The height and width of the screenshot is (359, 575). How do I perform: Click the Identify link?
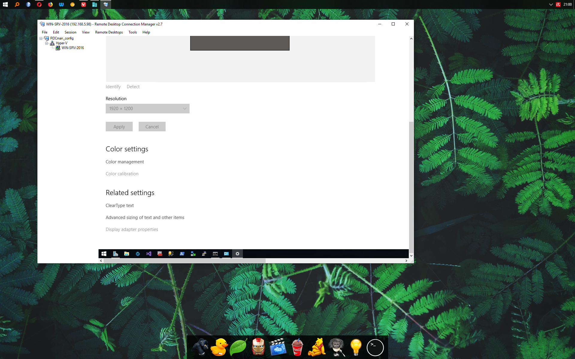click(x=113, y=87)
